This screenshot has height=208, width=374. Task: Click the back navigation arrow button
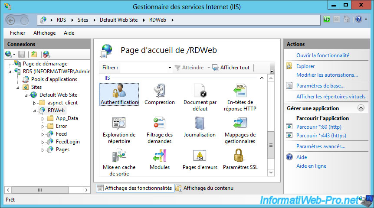[x=10, y=20]
